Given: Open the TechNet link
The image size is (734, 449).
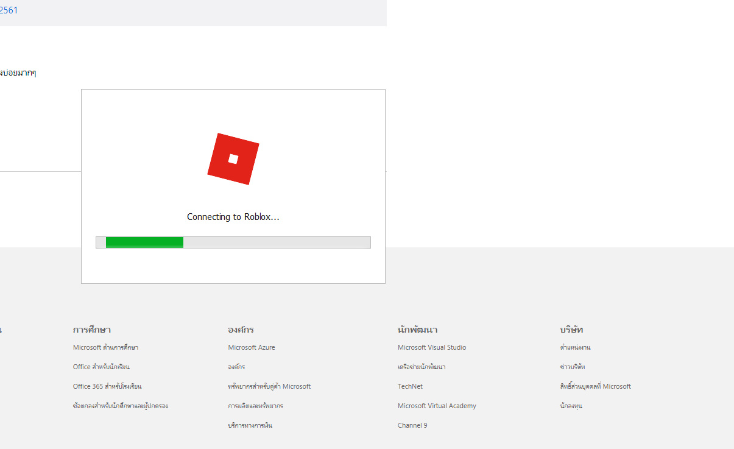Looking at the screenshot, I should pos(410,386).
